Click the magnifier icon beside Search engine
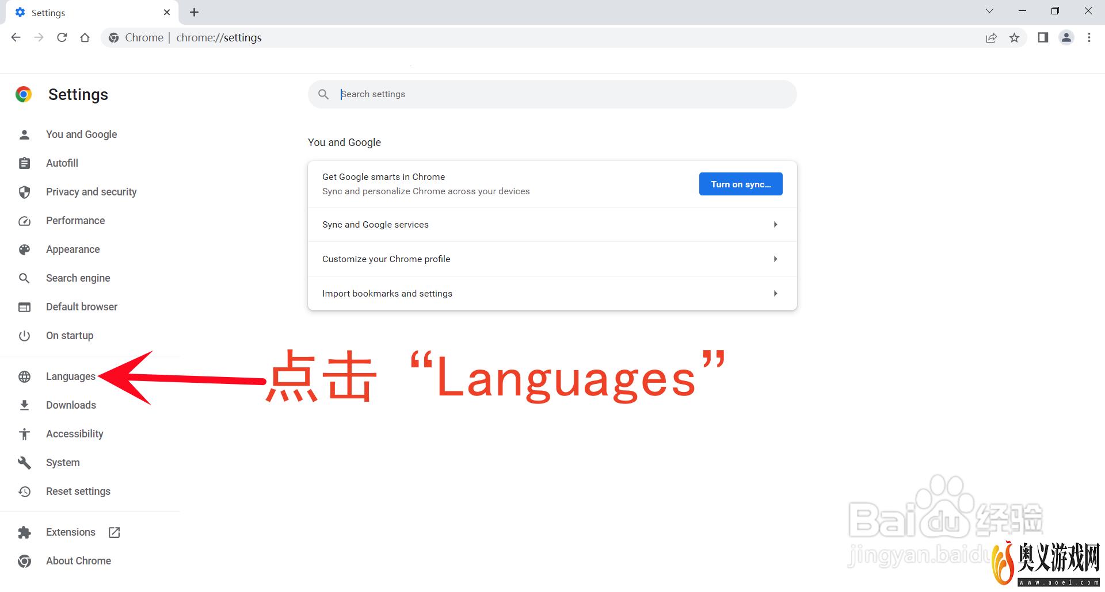Viewport: 1105px width, 592px height. pyautogui.click(x=24, y=278)
